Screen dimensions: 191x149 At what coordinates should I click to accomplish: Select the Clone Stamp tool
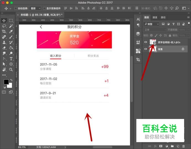[4, 42]
